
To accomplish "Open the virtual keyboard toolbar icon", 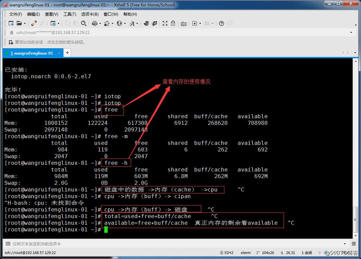I will [183, 23].
